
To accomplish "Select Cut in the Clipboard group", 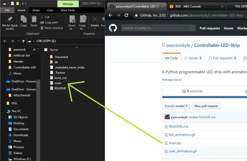I will 45,17.
